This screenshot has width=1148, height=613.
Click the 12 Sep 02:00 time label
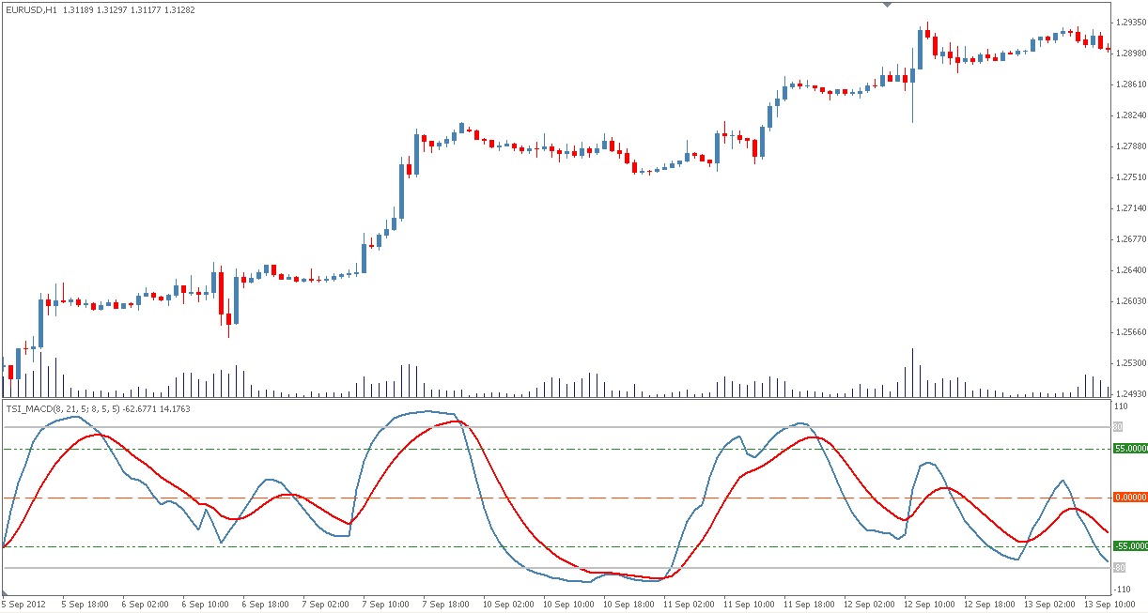pyautogui.click(x=868, y=605)
